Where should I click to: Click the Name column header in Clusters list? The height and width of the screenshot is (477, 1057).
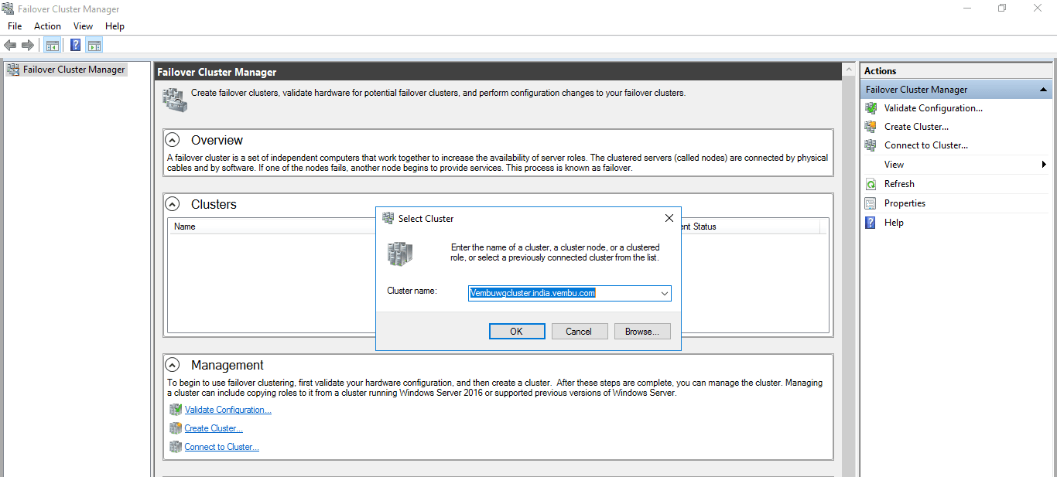click(x=185, y=227)
